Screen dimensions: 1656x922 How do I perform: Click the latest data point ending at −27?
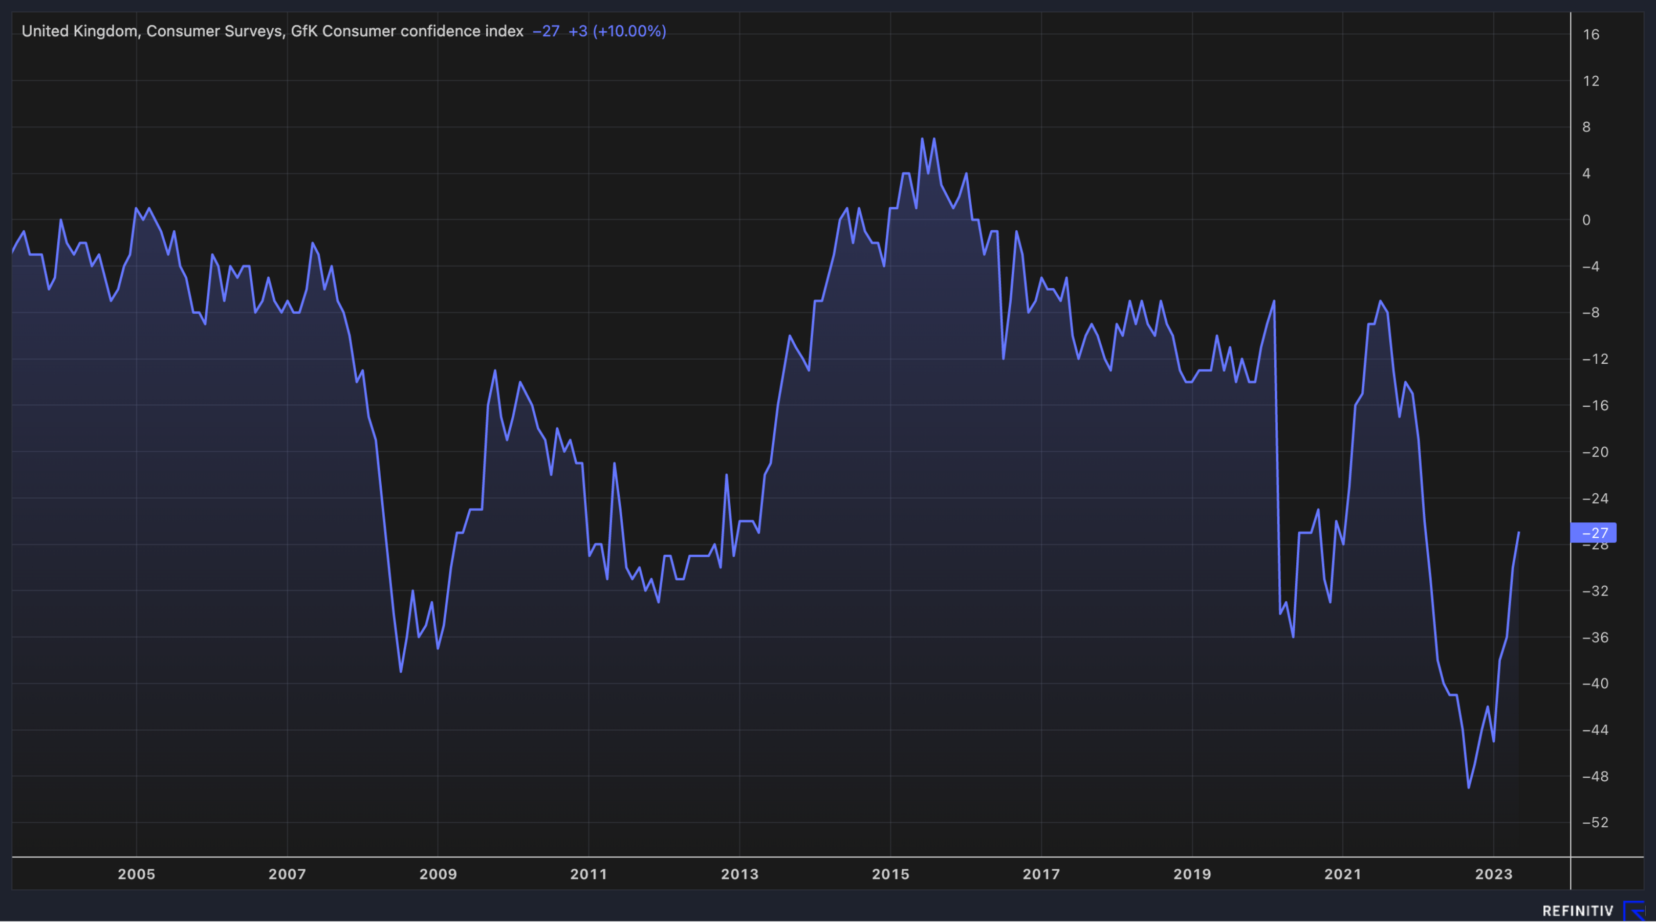click(x=1518, y=532)
